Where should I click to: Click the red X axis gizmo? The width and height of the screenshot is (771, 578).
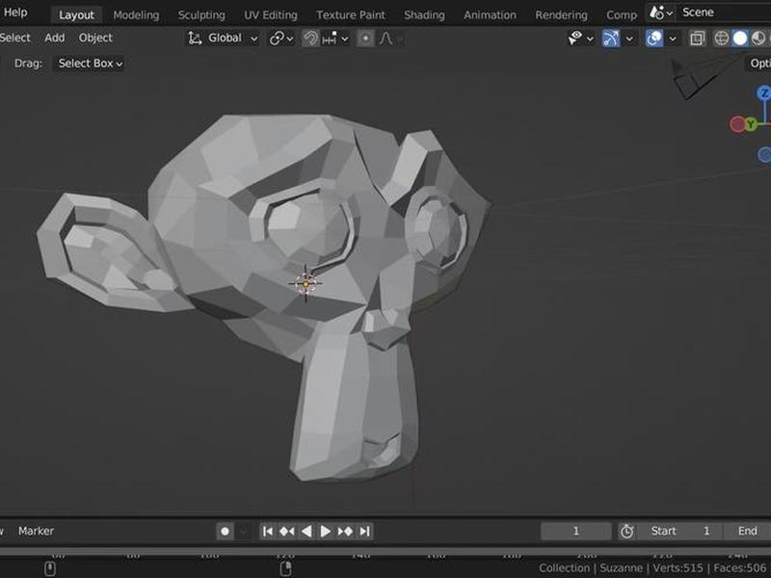point(737,124)
